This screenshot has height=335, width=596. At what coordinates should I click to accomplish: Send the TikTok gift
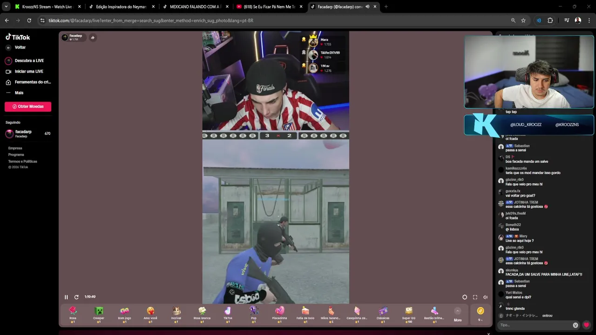pos(228,315)
